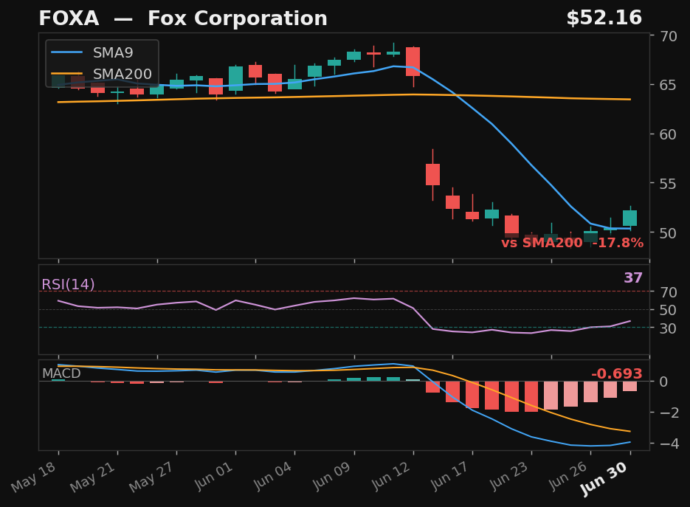
Task: Click the MACD axis −4 tick label
Action: 669,444
